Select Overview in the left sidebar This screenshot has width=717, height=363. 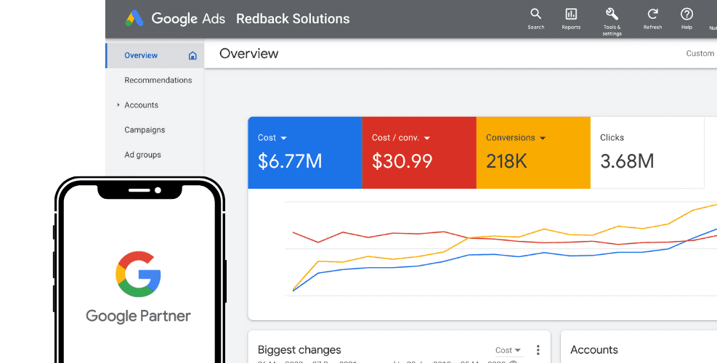coord(155,55)
